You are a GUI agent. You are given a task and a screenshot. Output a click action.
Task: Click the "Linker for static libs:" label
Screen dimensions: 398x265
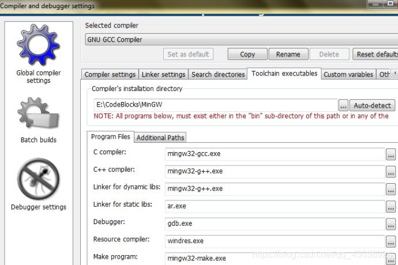coord(123,204)
